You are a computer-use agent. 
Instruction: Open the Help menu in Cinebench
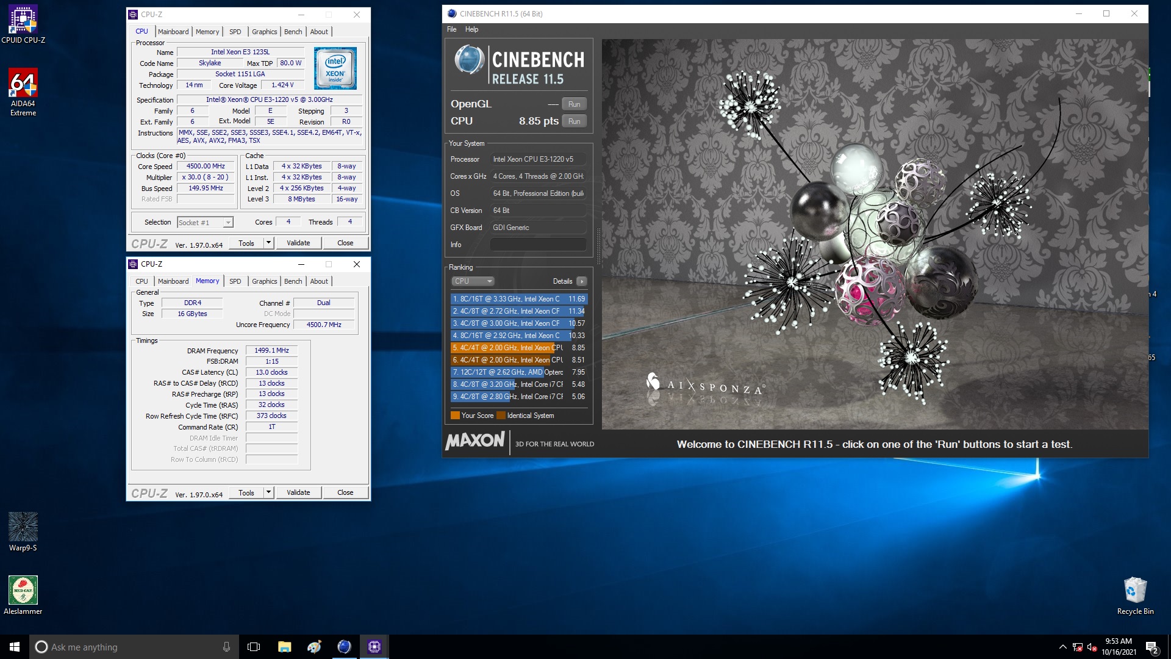point(471,29)
